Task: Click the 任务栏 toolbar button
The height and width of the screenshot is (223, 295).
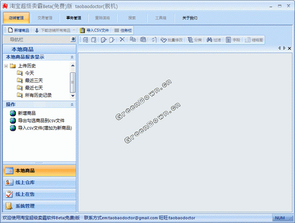Action: 123,31
